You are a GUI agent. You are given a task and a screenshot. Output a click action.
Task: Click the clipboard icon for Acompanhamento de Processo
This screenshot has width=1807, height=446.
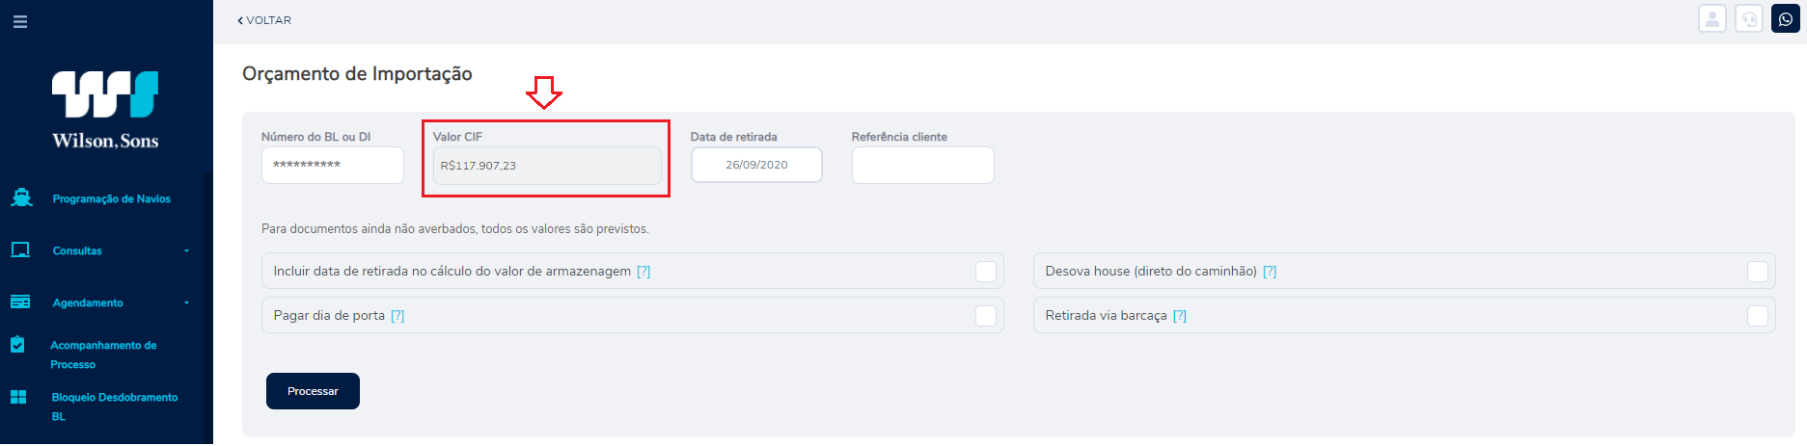click(17, 344)
